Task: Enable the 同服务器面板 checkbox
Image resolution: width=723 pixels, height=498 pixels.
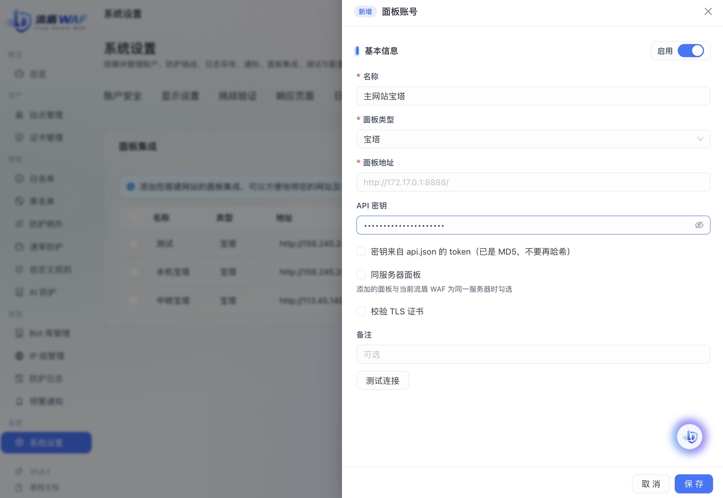Action: [361, 274]
